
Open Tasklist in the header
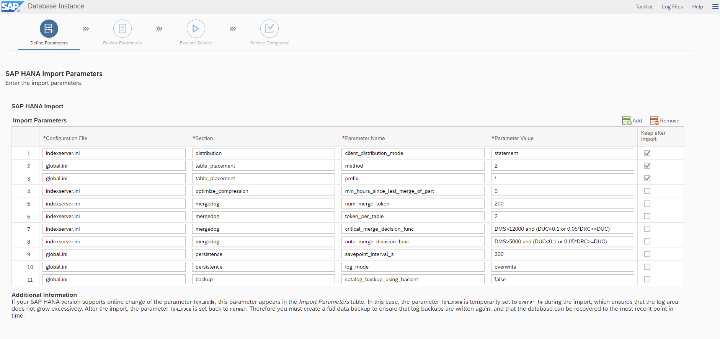pos(644,7)
